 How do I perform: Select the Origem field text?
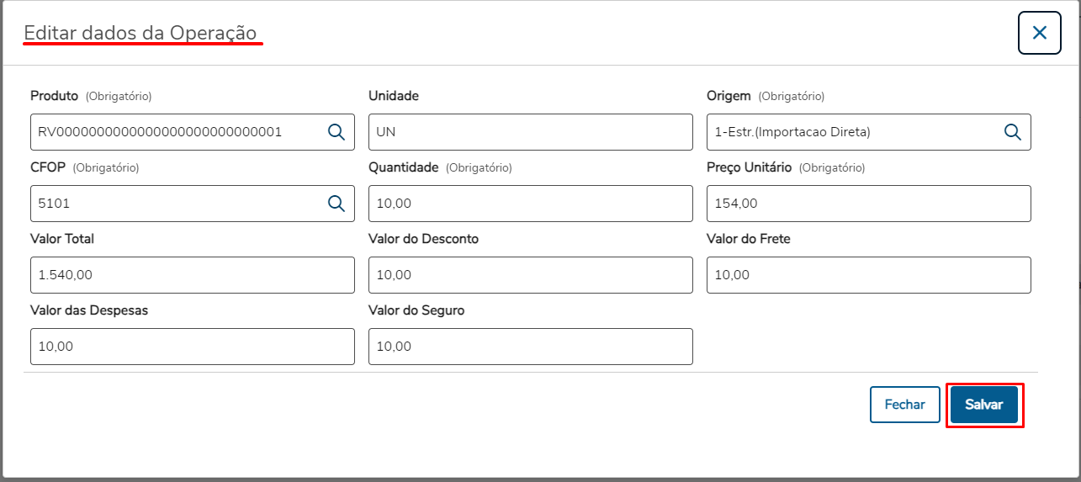850,132
